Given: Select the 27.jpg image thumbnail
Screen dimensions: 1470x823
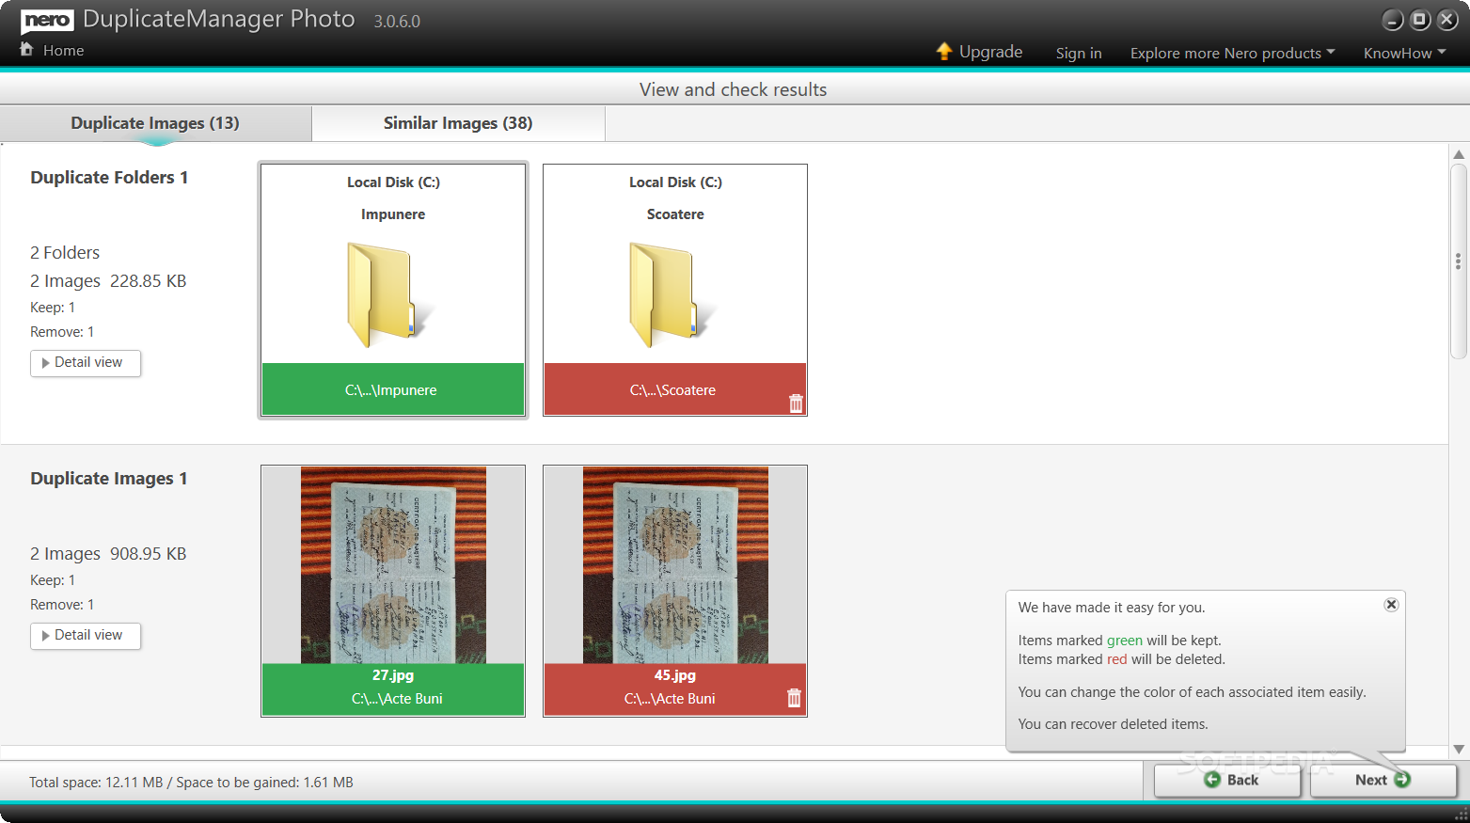Looking at the screenshot, I should point(393,565).
